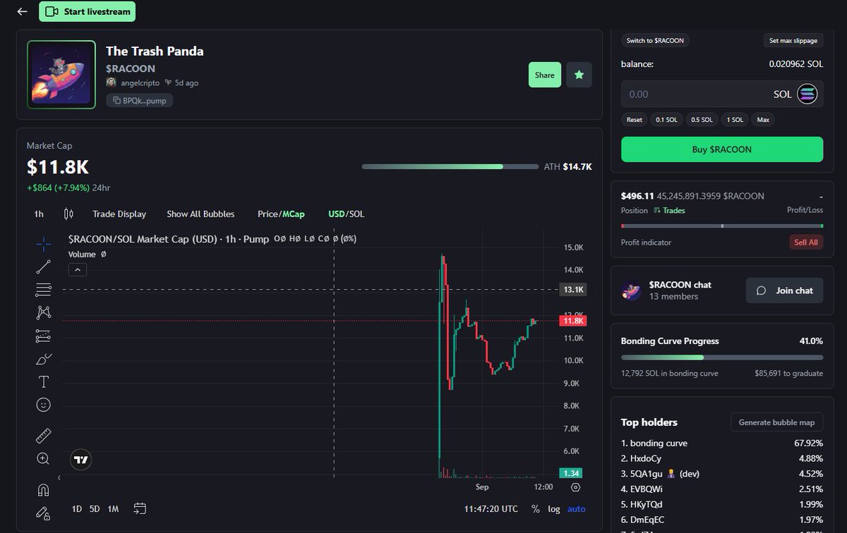
Task: Click the Share button
Action: (544, 75)
